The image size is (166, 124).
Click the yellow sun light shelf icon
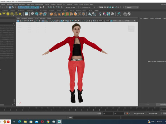tap(20, 14)
